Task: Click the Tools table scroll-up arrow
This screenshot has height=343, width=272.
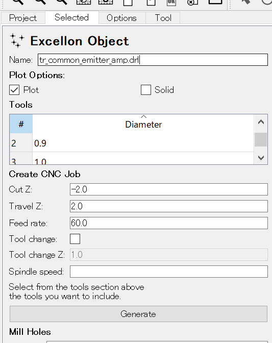Action: (x=261, y=122)
